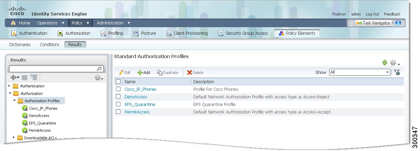Click the Delete toolbar button
Screen dimensions: 420x151
point(195,73)
